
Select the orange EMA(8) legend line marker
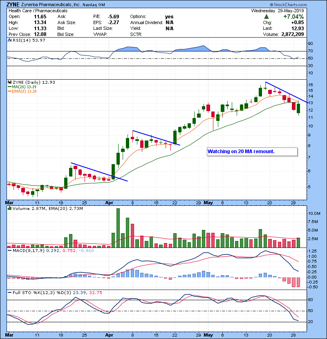[x=10, y=91]
